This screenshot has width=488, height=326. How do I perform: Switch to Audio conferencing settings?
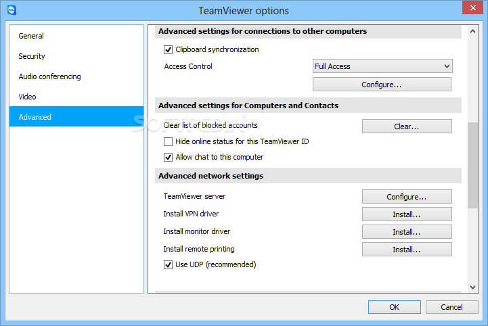(x=49, y=76)
